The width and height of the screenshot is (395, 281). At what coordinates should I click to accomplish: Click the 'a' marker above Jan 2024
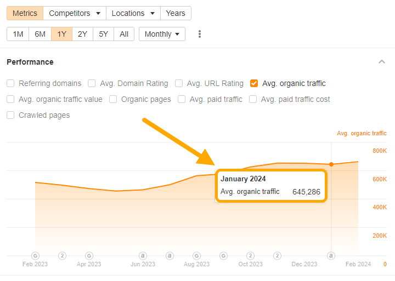pyautogui.click(x=331, y=255)
